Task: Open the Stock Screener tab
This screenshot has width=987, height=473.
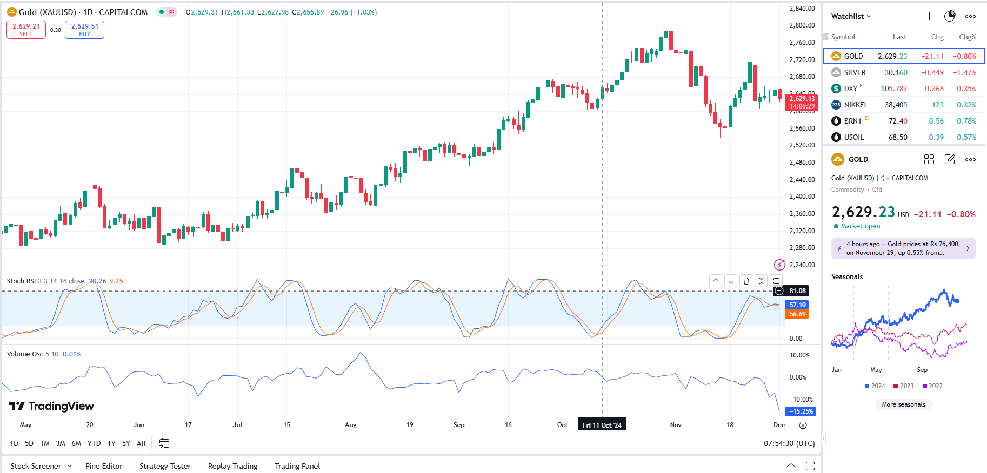Action: 36,466
